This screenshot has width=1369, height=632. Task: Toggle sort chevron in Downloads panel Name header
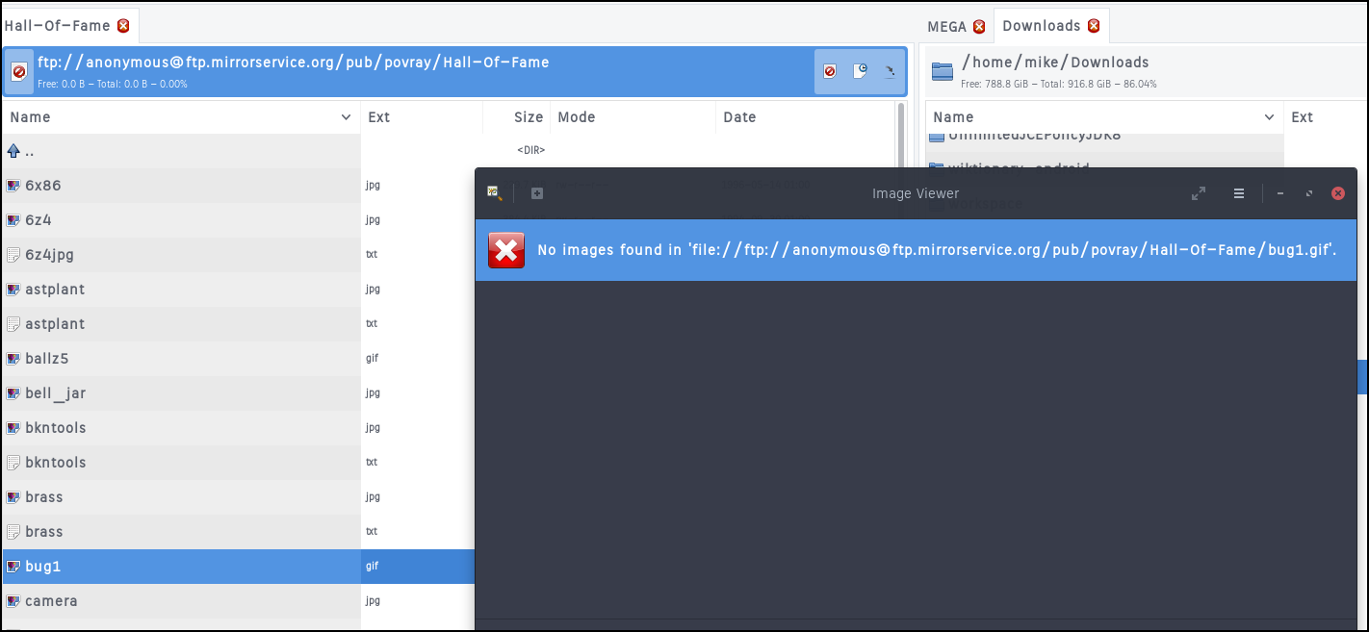pyautogui.click(x=1269, y=117)
